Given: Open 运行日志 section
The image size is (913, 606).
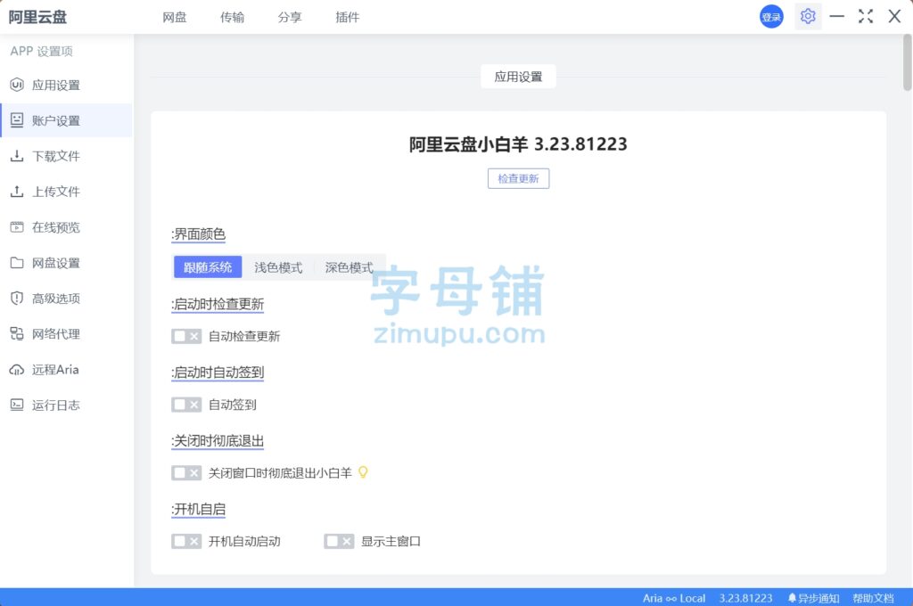Looking at the screenshot, I should click(x=66, y=405).
